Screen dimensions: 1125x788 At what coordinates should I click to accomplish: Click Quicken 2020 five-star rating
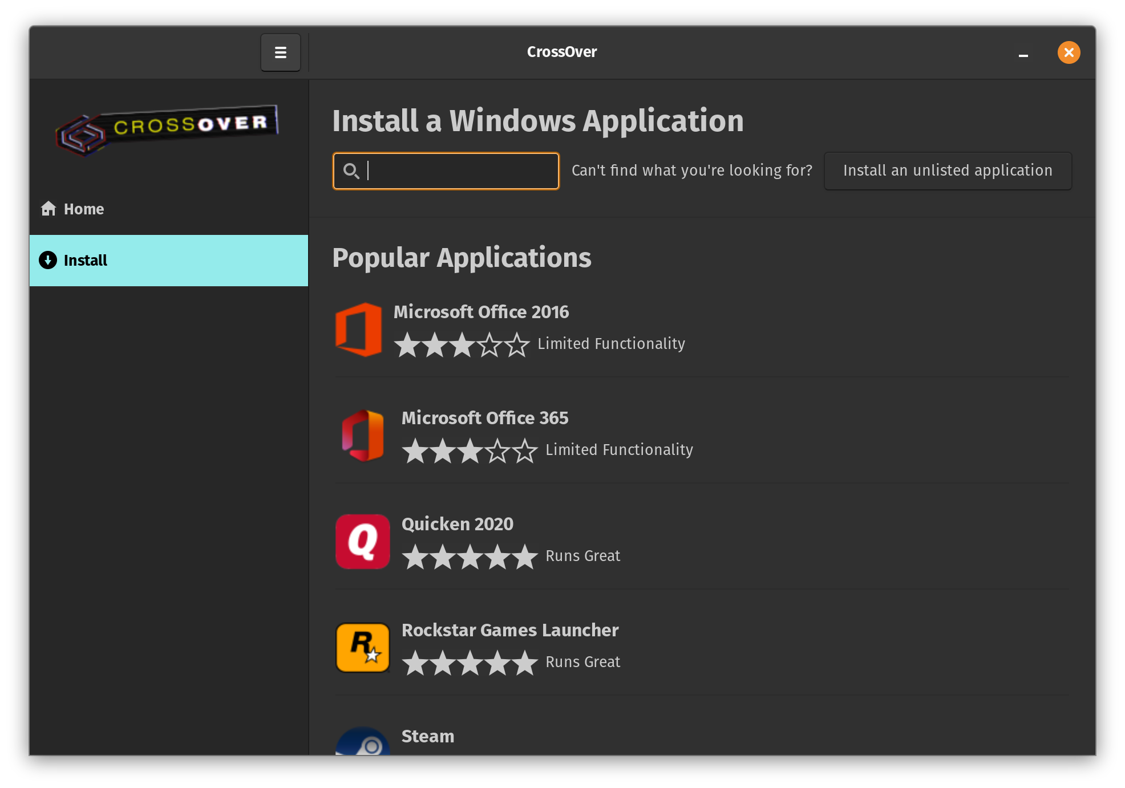[x=470, y=557]
